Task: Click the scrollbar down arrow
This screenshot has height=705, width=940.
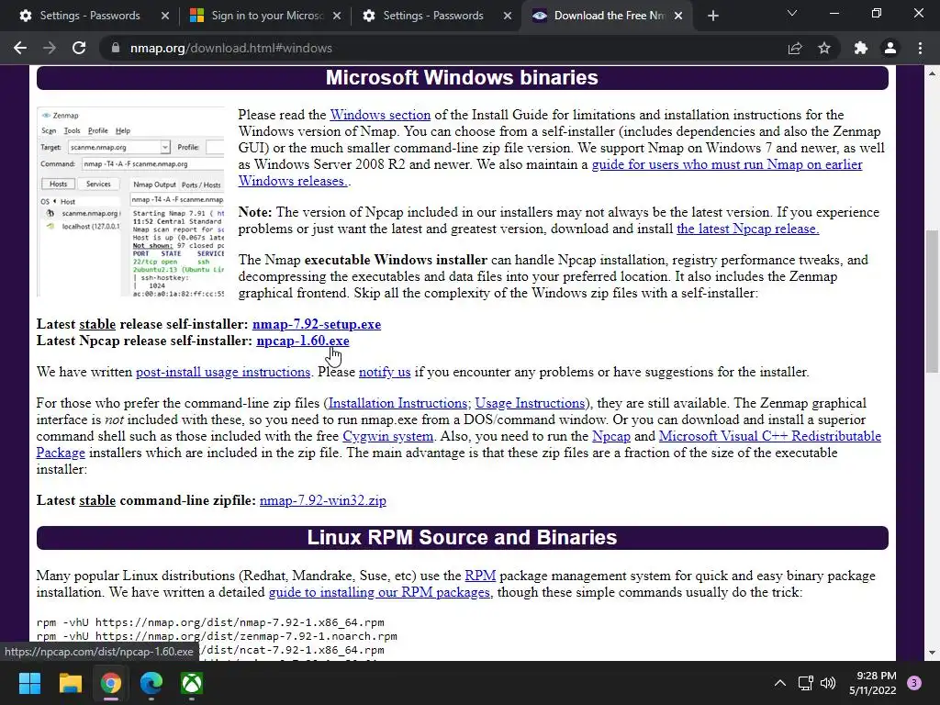Action: tap(932, 653)
